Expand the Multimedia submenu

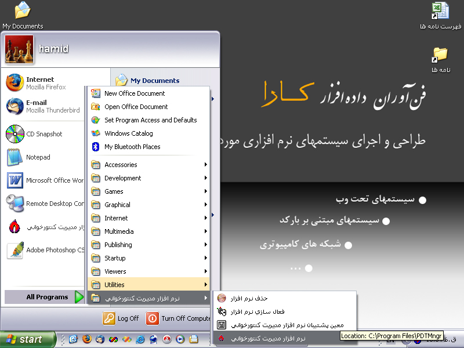coord(119,231)
